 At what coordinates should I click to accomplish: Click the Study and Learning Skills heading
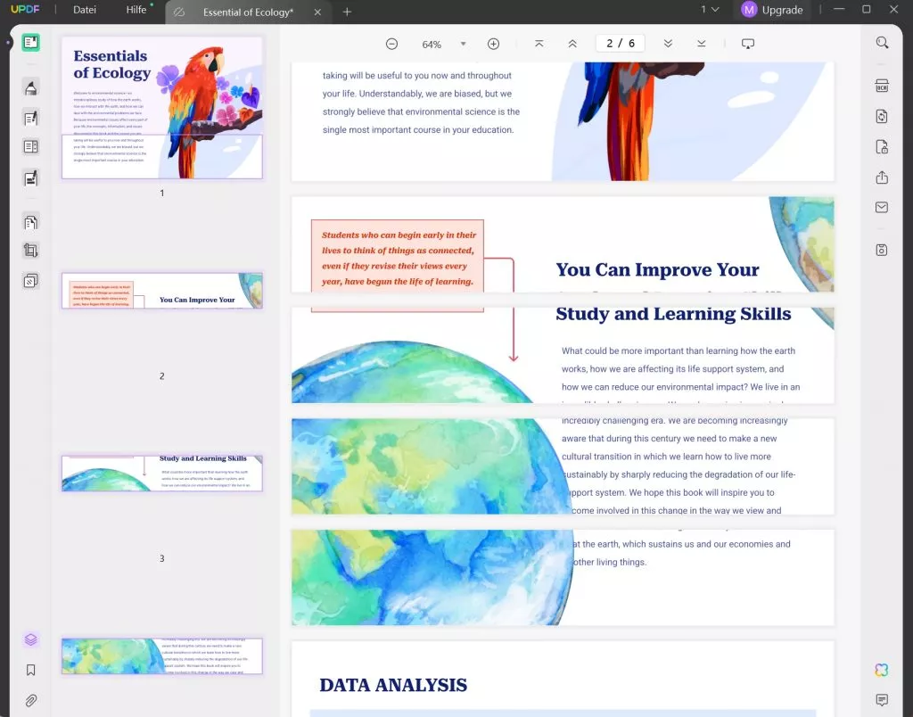[x=673, y=314]
